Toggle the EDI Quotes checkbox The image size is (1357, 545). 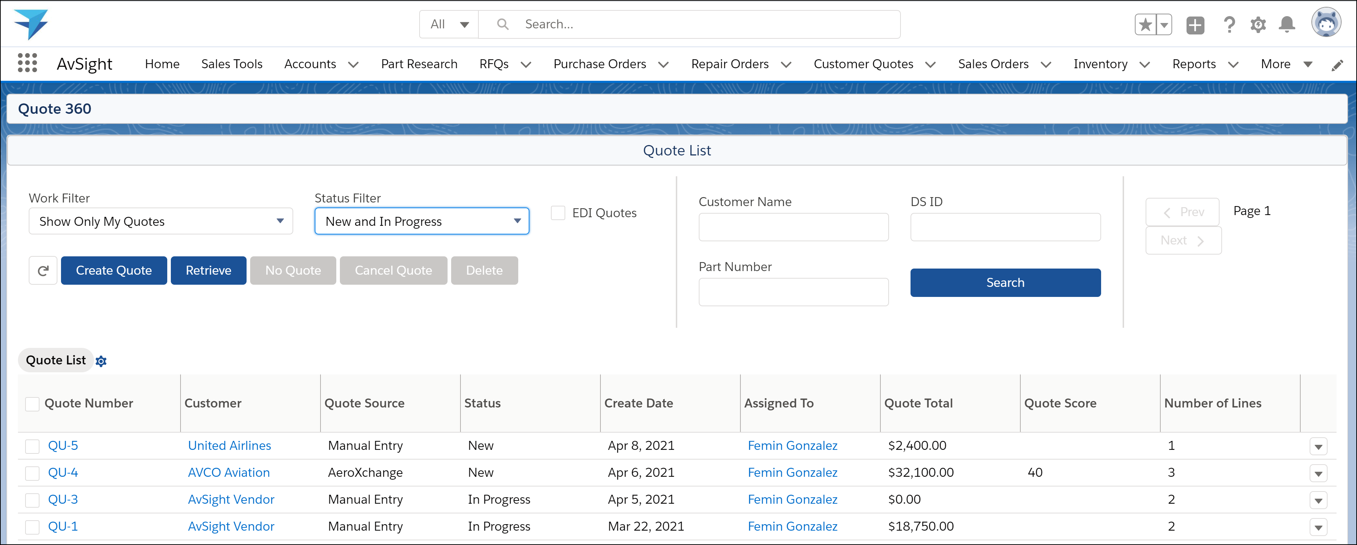558,213
